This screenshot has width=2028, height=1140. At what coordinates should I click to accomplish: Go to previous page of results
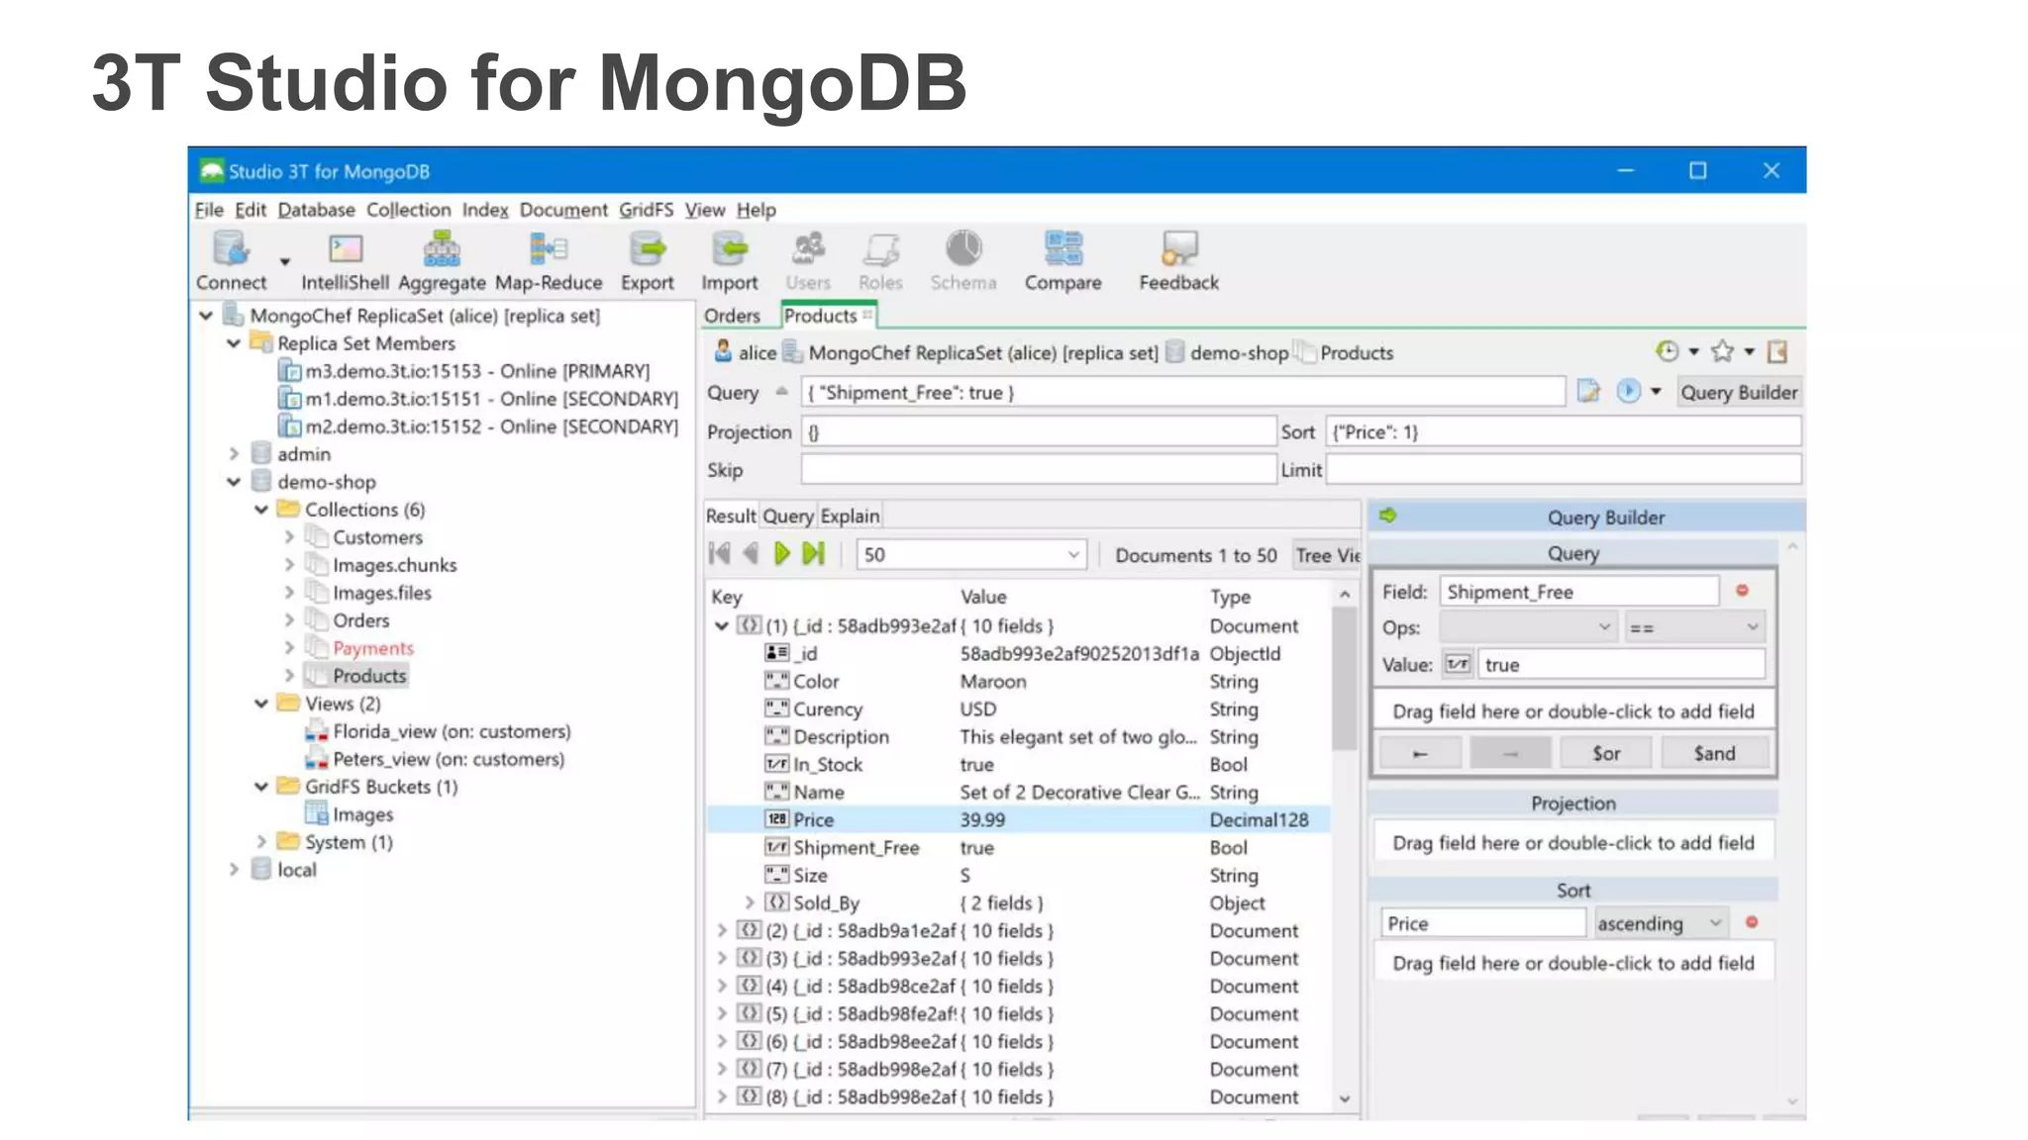point(751,554)
